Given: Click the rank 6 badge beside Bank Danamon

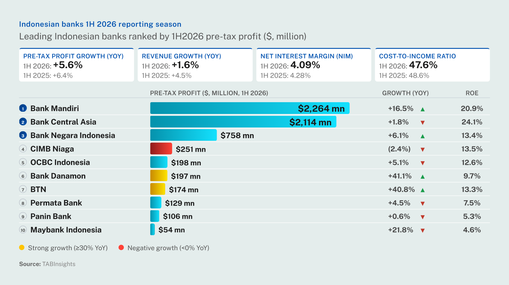Looking at the screenshot, I should click(x=23, y=176).
